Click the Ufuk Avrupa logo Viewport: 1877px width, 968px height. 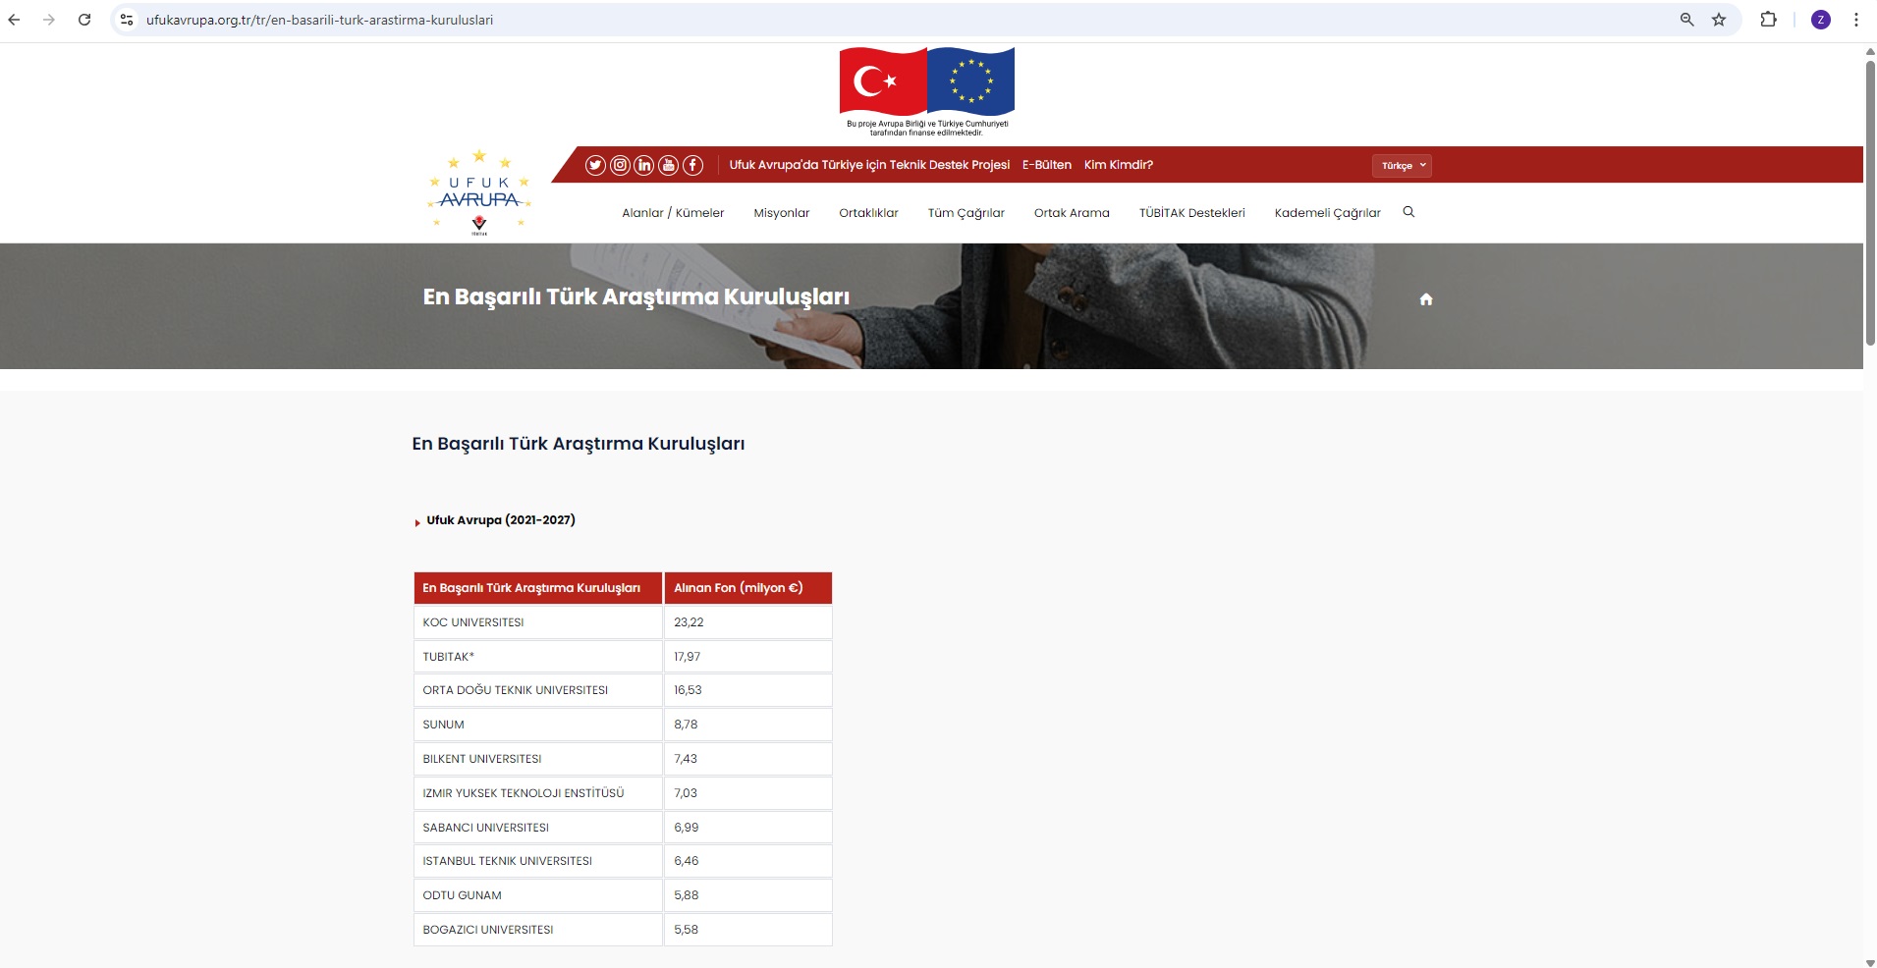pos(479,193)
